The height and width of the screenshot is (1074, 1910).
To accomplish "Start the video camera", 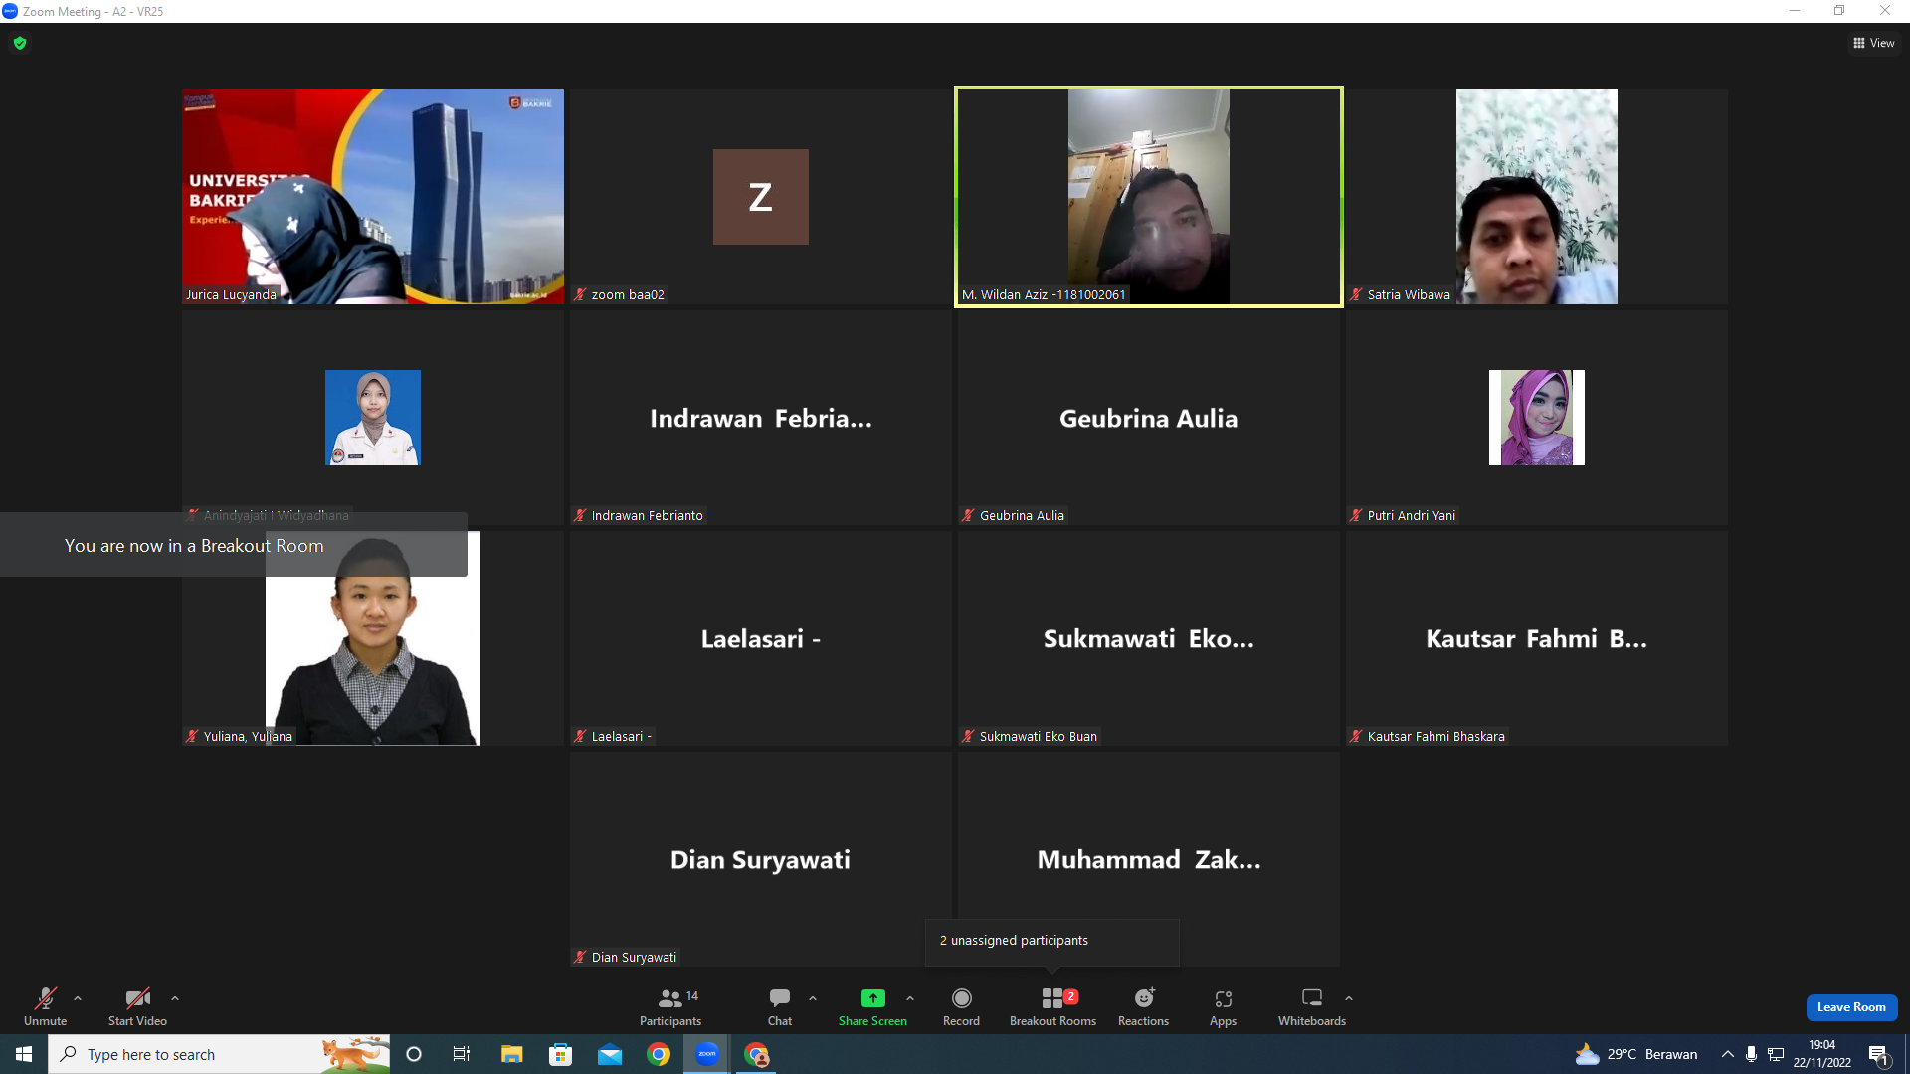I will click(x=137, y=1006).
